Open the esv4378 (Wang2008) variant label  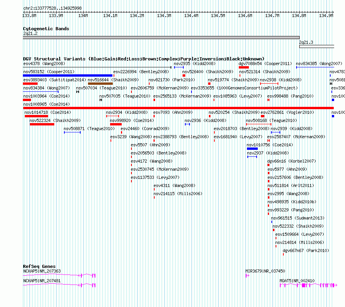44,63
